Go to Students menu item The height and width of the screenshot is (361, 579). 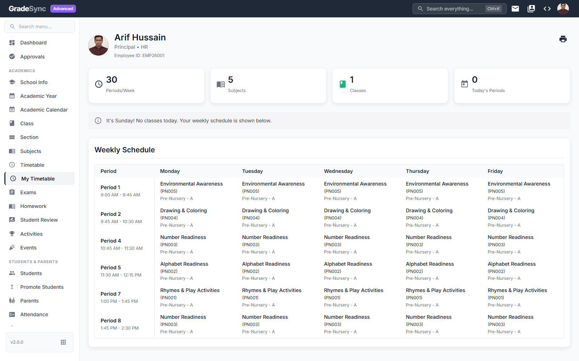pyautogui.click(x=40, y=273)
